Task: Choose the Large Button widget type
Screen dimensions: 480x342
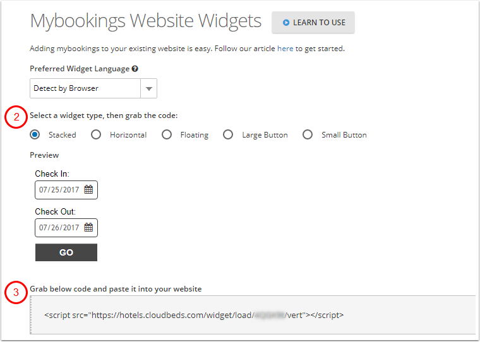Action: (x=228, y=134)
